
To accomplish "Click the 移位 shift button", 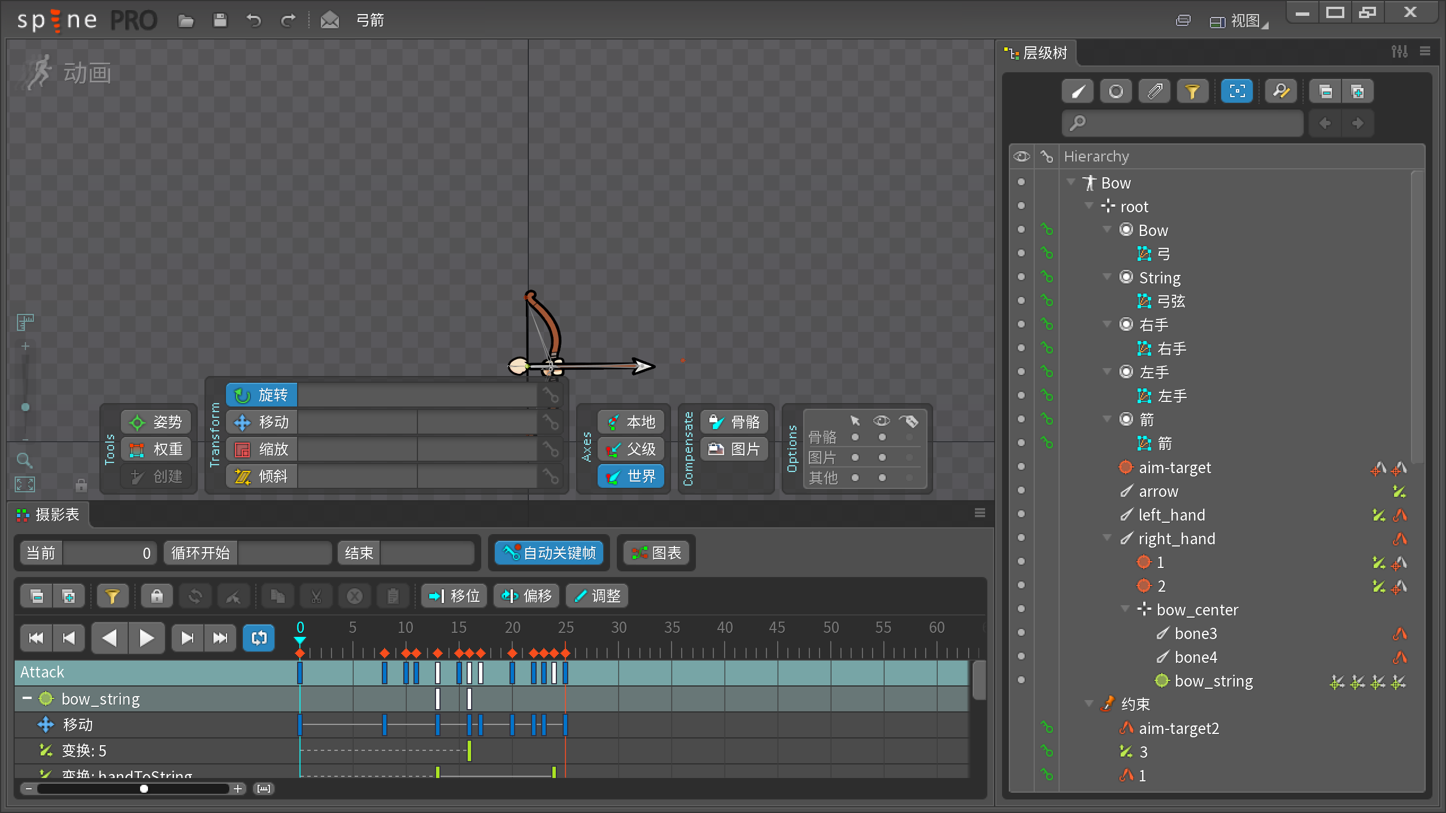I will (454, 596).
